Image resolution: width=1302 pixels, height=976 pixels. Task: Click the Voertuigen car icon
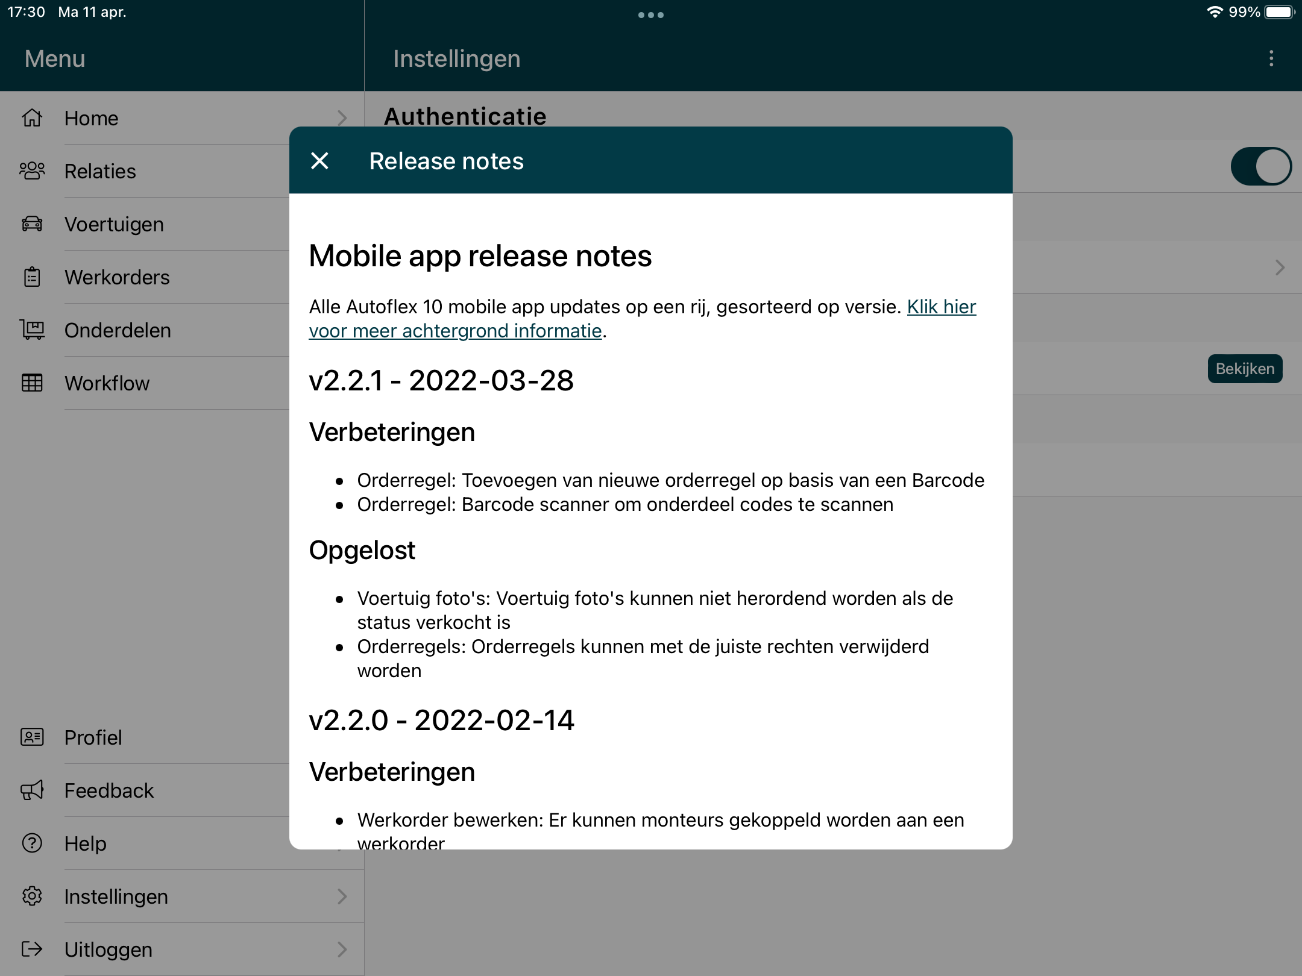tap(32, 224)
